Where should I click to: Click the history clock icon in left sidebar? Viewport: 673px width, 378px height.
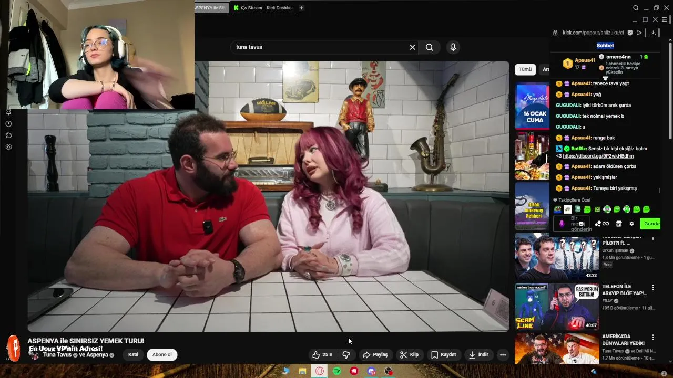(8, 124)
